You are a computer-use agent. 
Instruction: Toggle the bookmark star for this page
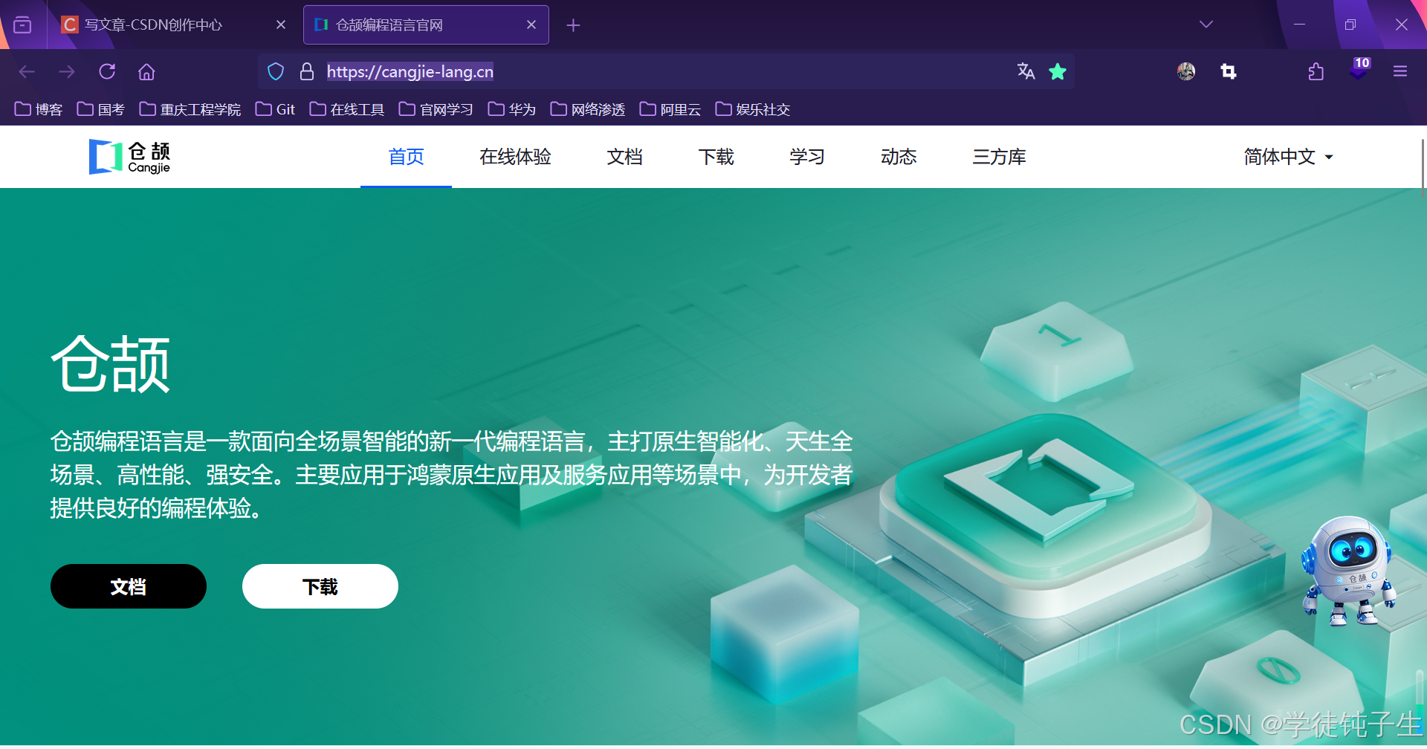[x=1058, y=71]
